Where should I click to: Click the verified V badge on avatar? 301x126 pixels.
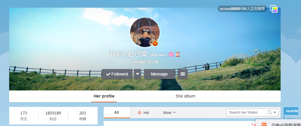[x=155, y=43]
